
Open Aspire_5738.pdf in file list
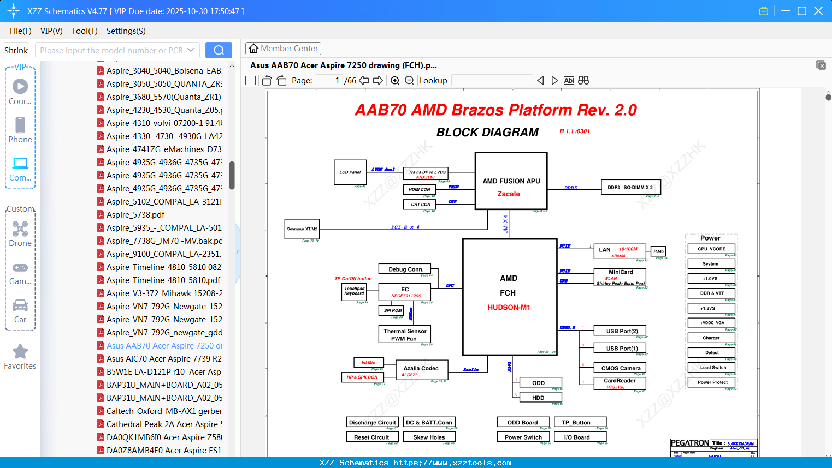click(x=131, y=214)
